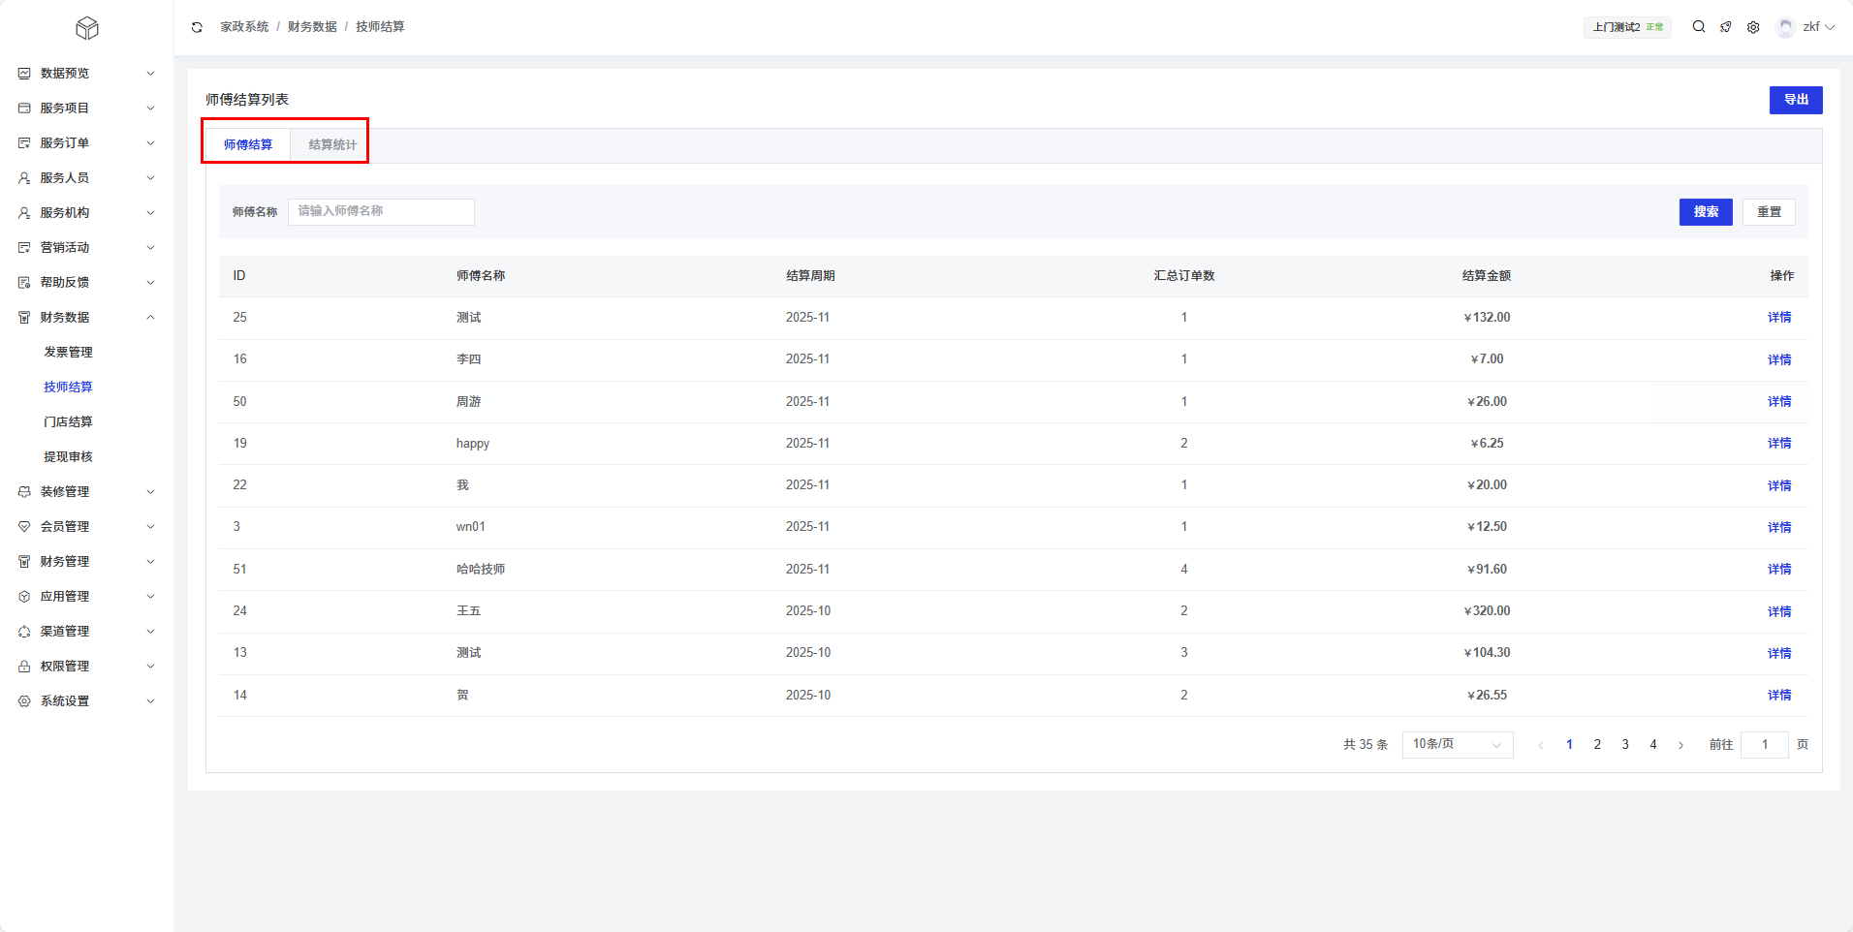The height and width of the screenshot is (932, 1853).
Task: Click the 服务项目 sidebar icon
Action: (24, 109)
